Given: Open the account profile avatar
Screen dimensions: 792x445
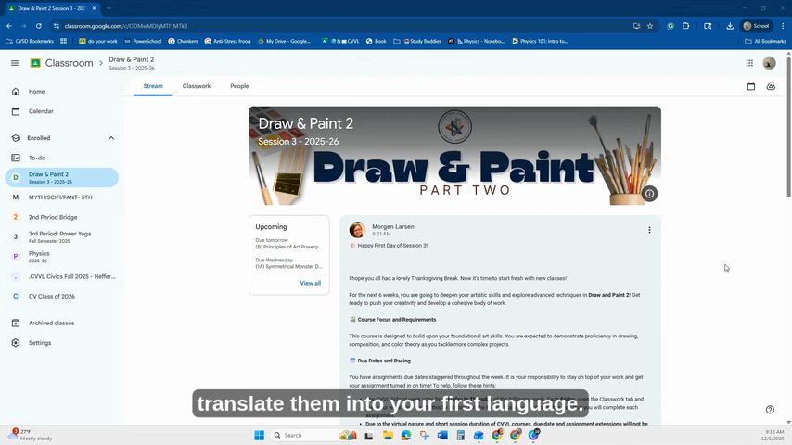Looking at the screenshot, I should 769,63.
